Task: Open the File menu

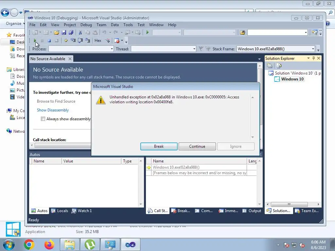Action: pos(32,25)
